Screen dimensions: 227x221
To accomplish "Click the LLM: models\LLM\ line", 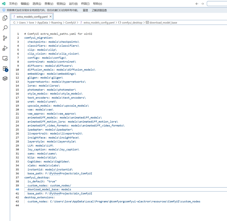I will tap(40, 145).
